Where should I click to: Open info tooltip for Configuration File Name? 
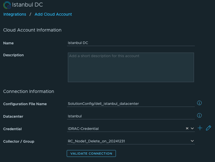pos(199,103)
